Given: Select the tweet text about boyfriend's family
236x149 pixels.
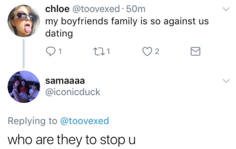Looking at the screenshot, I should [127, 27].
